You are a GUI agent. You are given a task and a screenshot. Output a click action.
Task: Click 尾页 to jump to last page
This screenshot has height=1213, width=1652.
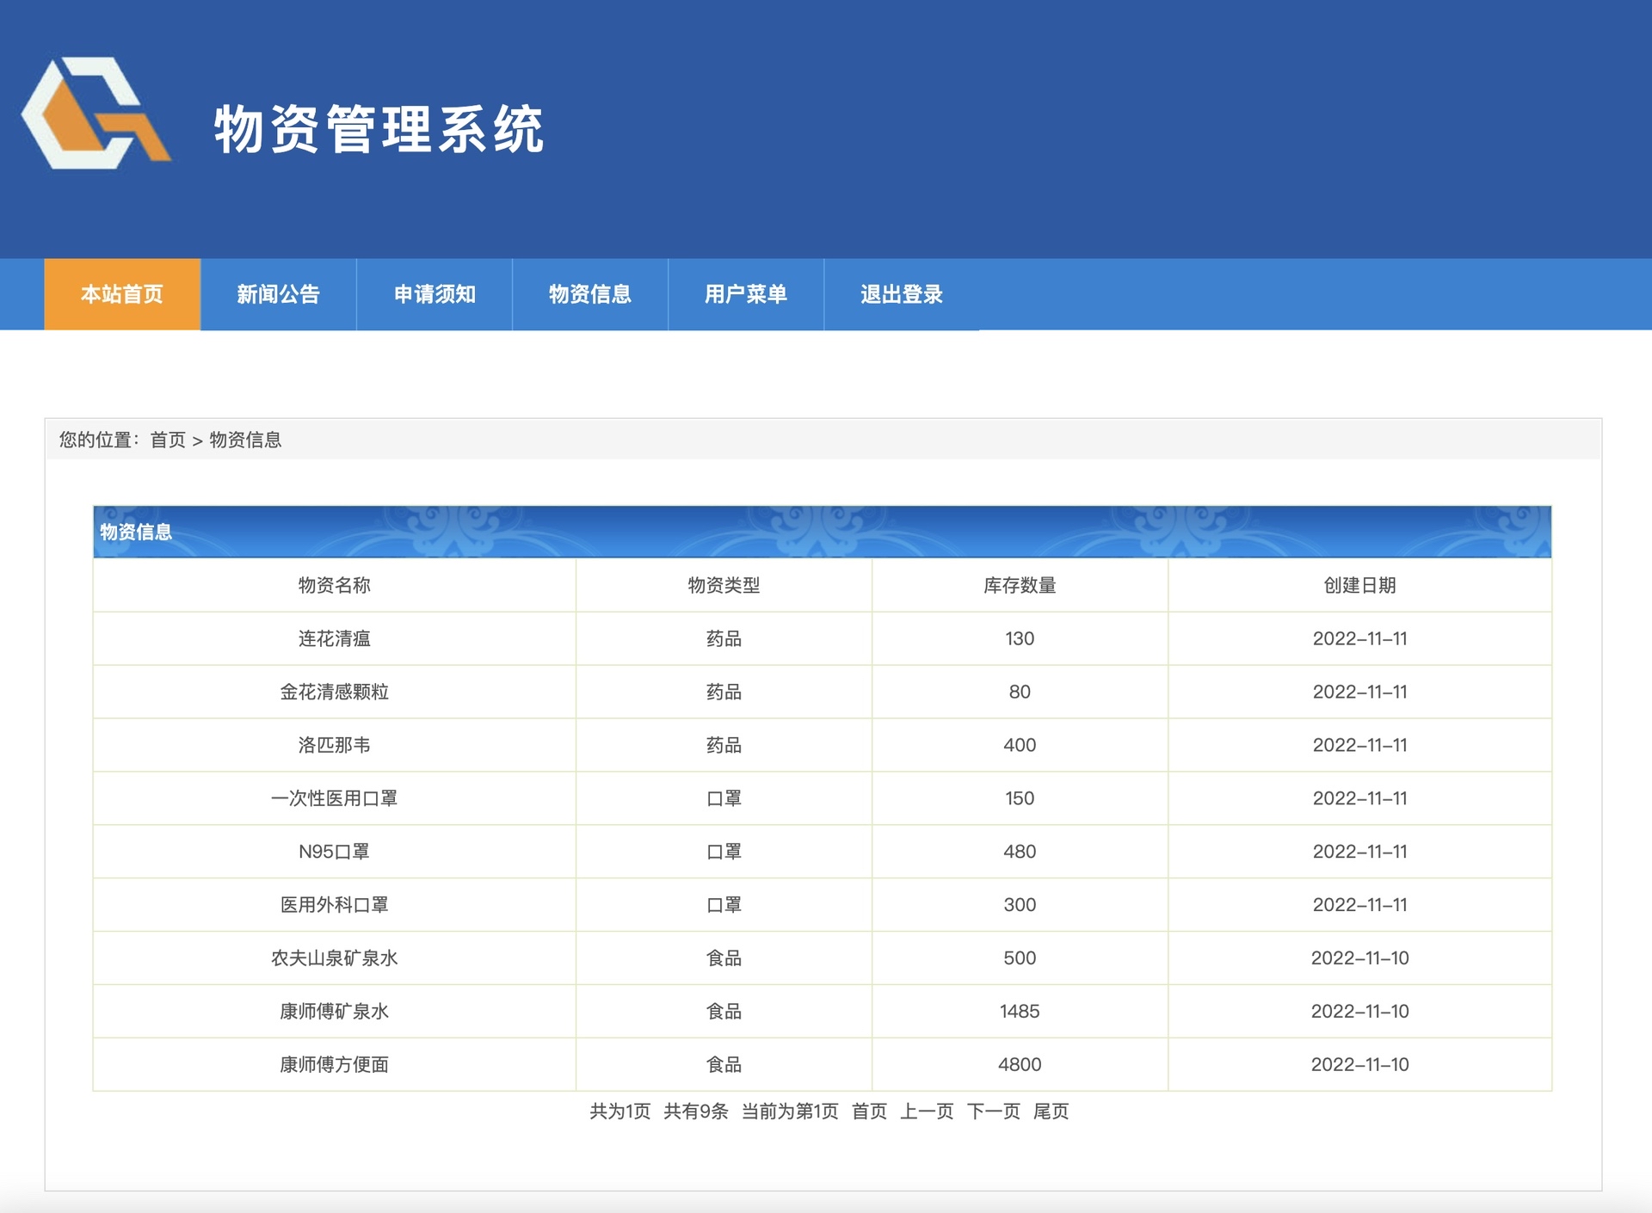click(x=1051, y=1111)
